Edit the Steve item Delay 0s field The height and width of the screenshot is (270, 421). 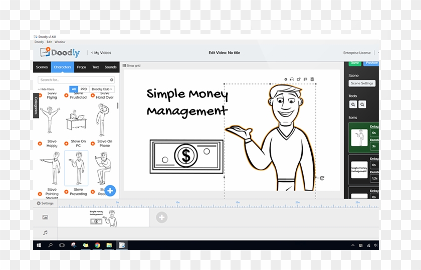(x=374, y=133)
